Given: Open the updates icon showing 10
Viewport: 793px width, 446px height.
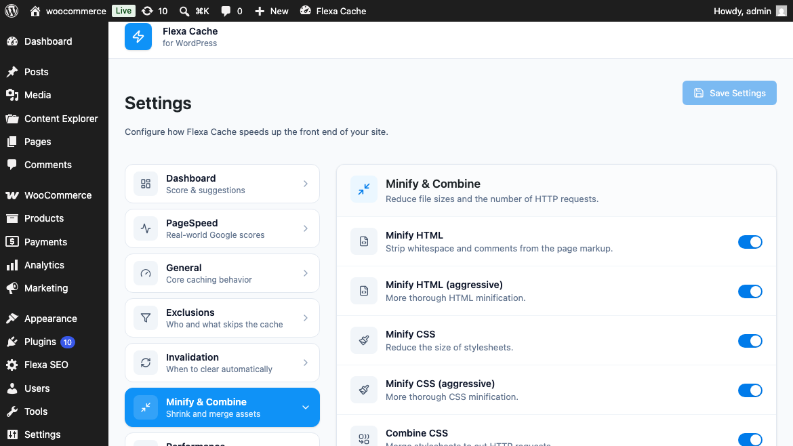Looking at the screenshot, I should 146,11.
